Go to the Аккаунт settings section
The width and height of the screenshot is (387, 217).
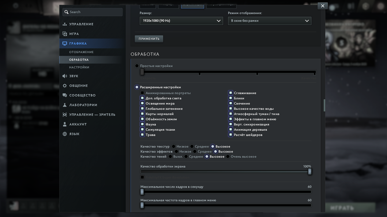pyautogui.click(x=78, y=124)
